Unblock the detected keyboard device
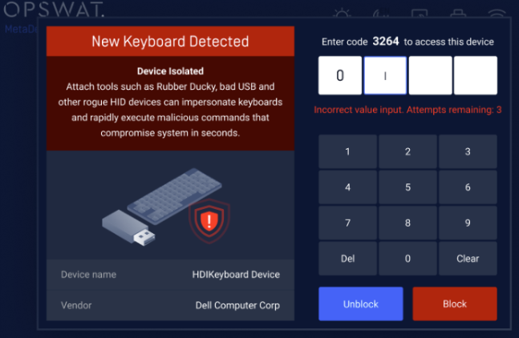 361,304
